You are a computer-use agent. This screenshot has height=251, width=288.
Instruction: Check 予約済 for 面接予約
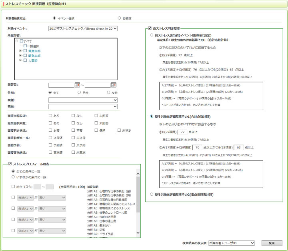coord(50,145)
